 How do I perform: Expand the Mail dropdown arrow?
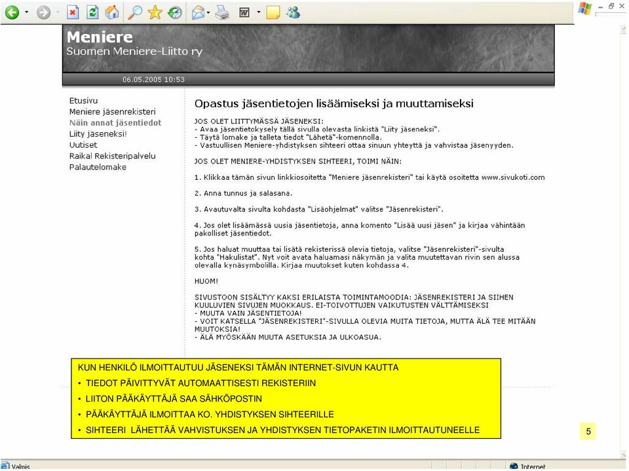pyautogui.click(x=208, y=12)
